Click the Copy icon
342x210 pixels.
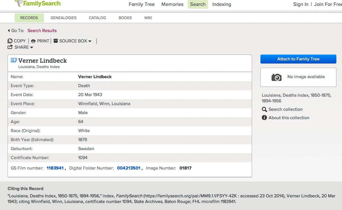point(10,41)
